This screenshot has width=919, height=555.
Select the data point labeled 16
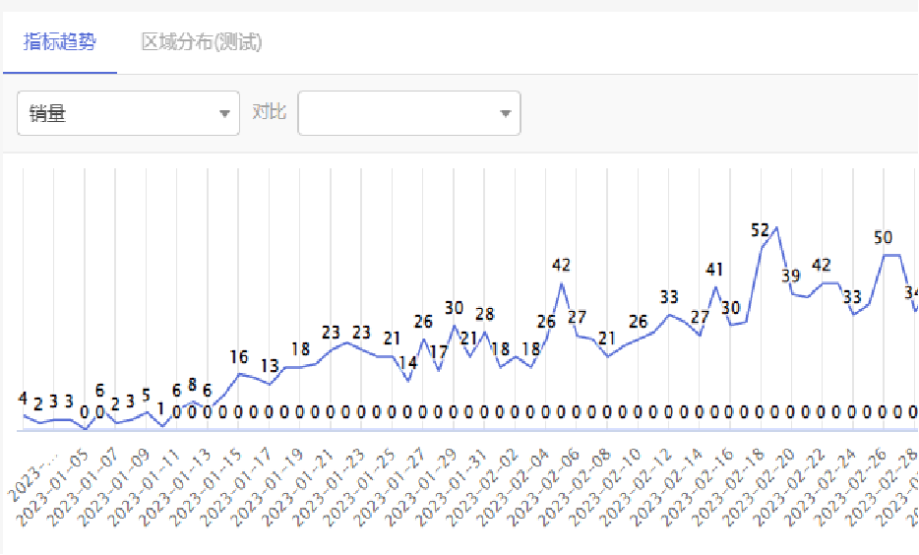click(239, 357)
